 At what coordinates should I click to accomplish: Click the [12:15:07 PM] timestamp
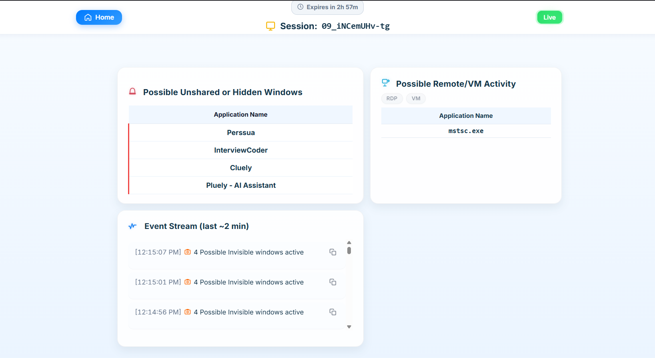tap(158, 252)
